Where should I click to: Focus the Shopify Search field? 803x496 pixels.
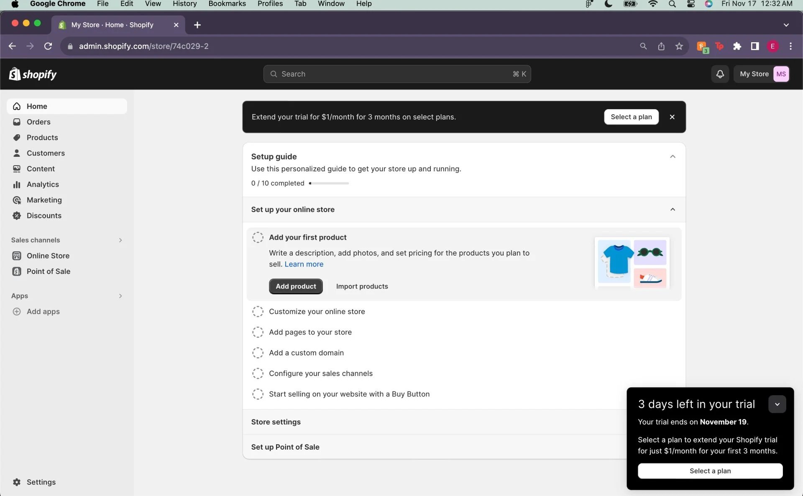tap(396, 74)
